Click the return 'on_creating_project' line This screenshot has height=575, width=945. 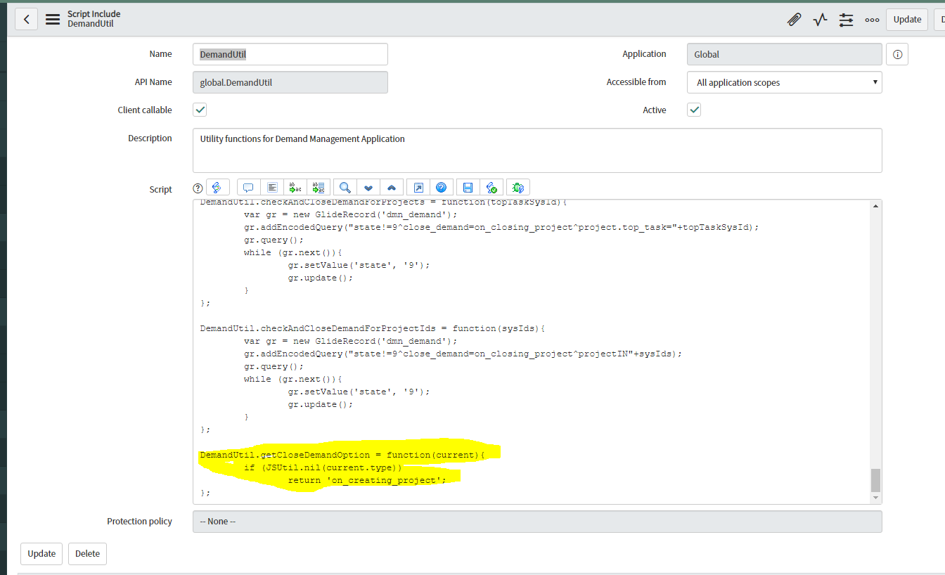367,480
